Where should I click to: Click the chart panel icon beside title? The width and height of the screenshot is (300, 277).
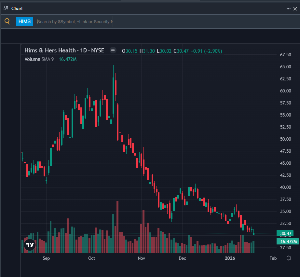(x=6, y=8)
